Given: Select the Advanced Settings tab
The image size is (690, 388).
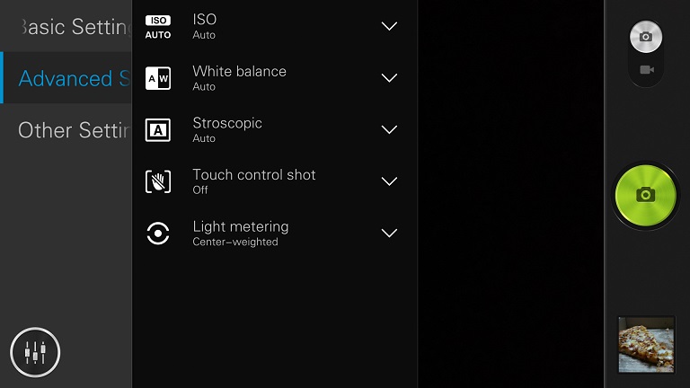Looking at the screenshot, I should coord(66,78).
